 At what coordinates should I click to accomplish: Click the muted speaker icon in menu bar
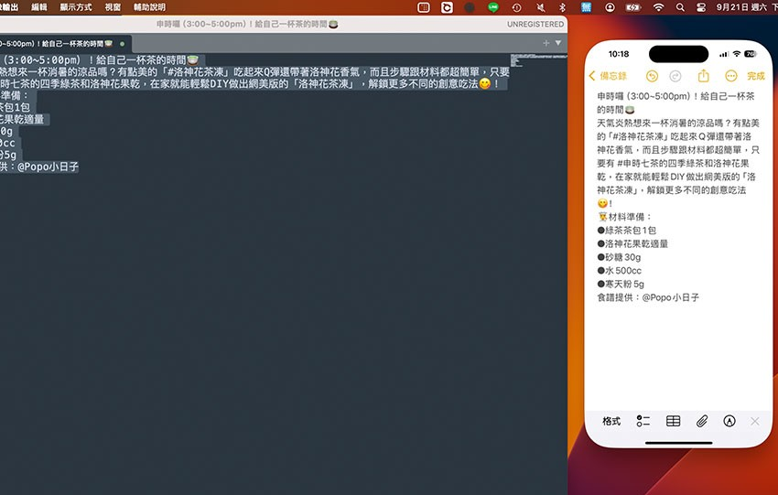click(540, 7)
